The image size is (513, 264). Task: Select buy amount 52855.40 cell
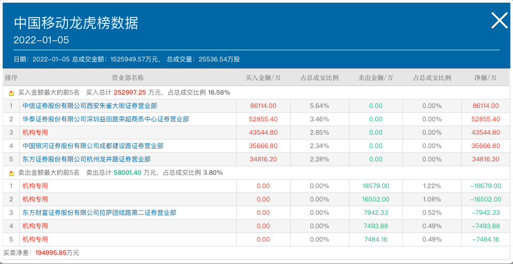point(263,119)
